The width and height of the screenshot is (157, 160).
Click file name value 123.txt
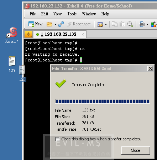coord(88,110)
